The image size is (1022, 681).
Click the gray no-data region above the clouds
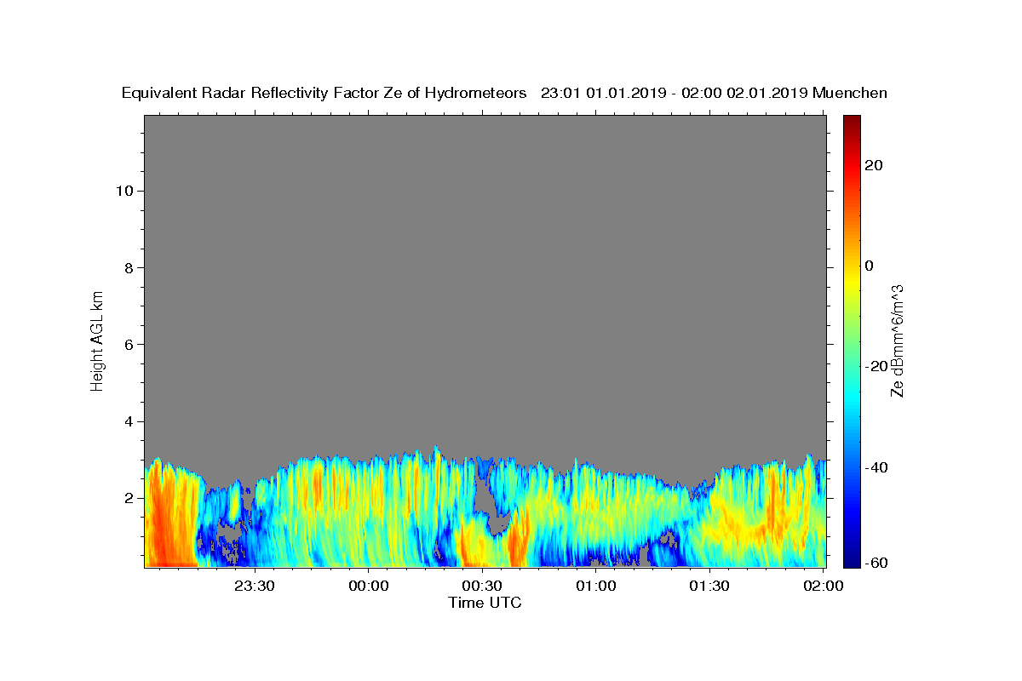(485, 281)
